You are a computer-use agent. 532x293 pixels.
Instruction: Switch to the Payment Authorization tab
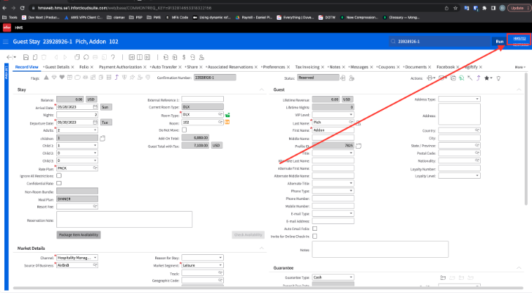click(120, 67)
